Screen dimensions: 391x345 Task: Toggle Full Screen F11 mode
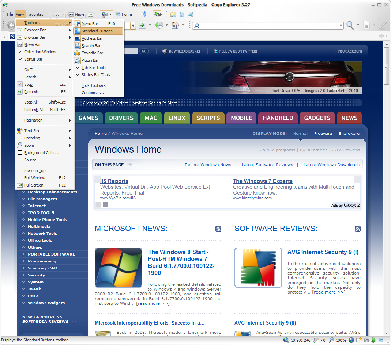click(x=44, y=185)
